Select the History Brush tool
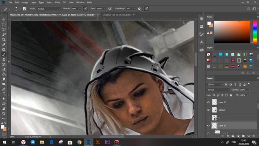This screenshot has width=259, height=146. (4, 64)
